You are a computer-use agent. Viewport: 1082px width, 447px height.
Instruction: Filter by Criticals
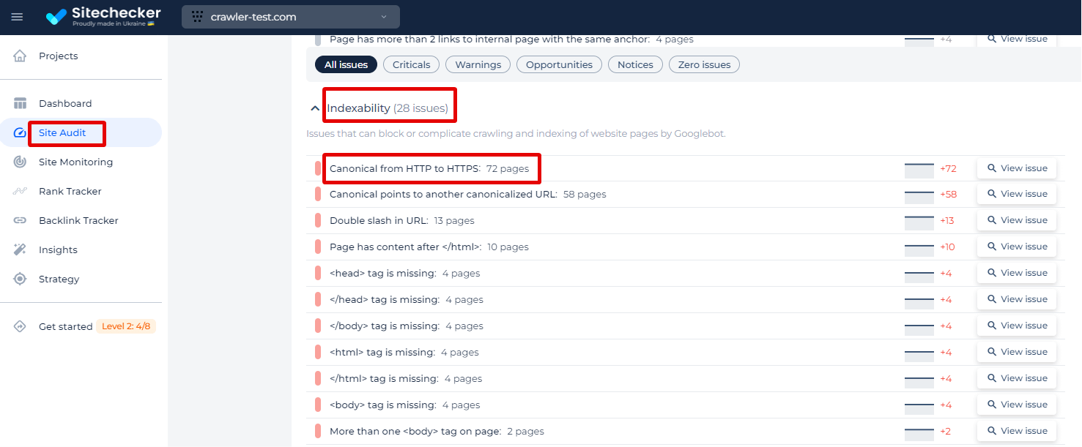pos(412,64)
